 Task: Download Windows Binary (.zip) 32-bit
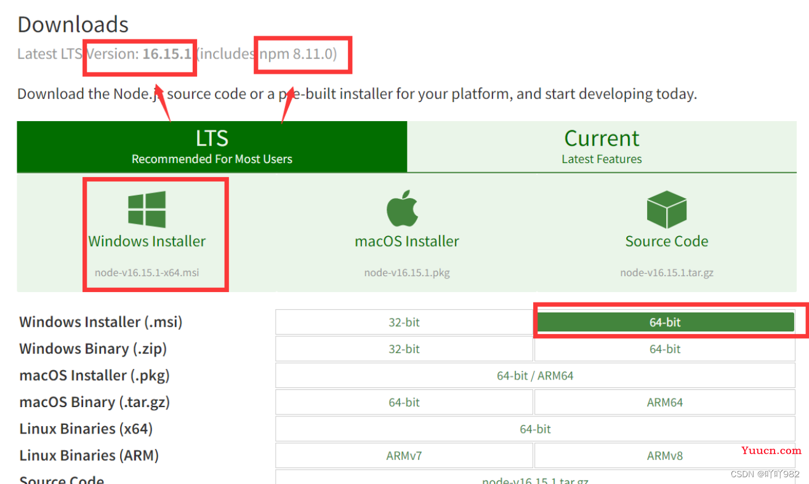[x=404, y=349]
